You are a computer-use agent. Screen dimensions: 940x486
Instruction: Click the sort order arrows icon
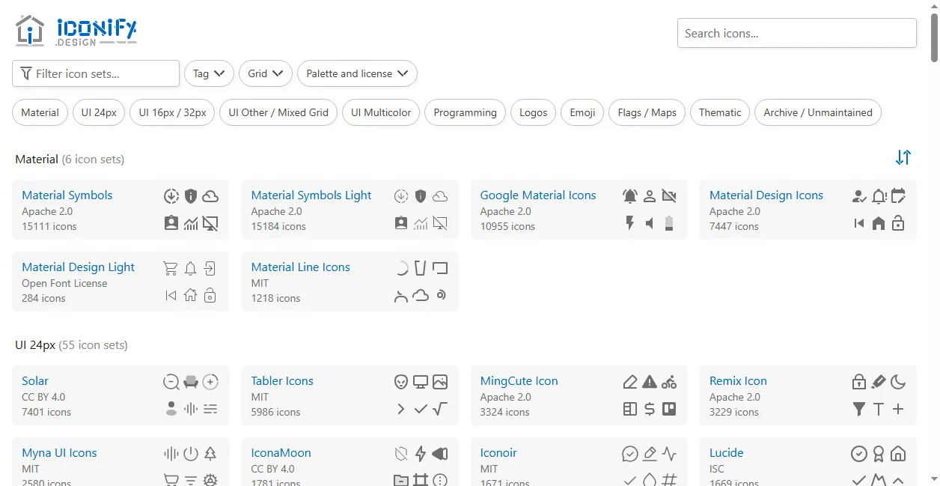(x=903, y=157)
